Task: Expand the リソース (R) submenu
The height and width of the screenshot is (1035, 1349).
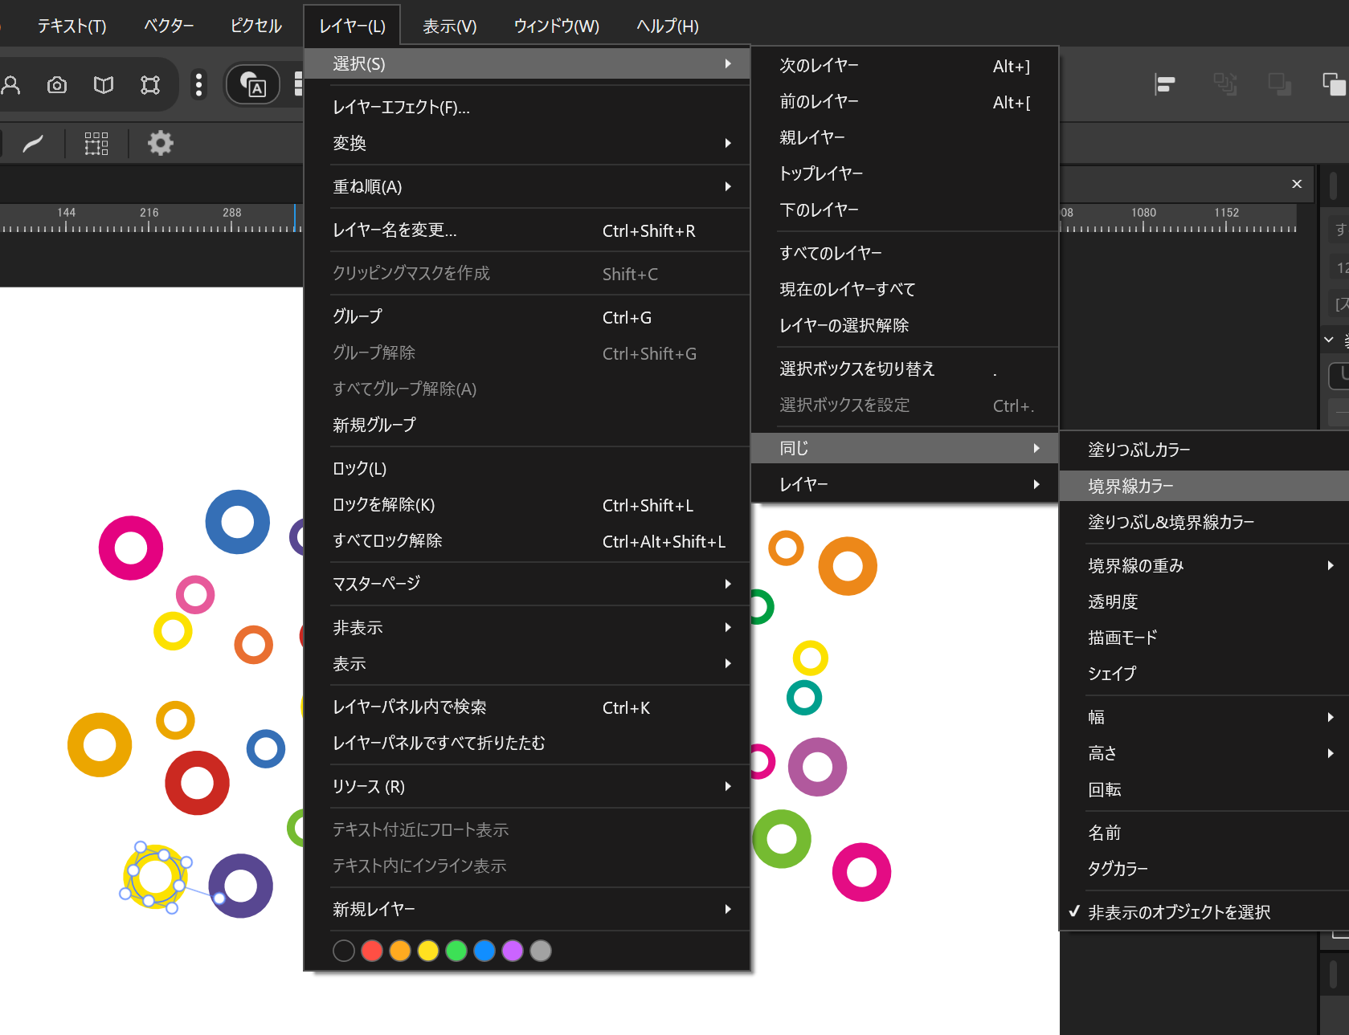Action: 527,786
